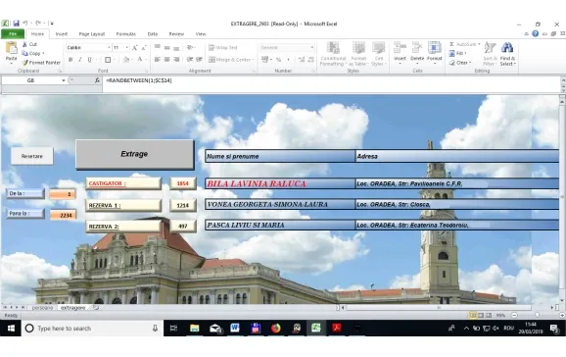Open the Name Box dropdown arrow
Viewport: 566px width, 357px height.
coord(64,80)
